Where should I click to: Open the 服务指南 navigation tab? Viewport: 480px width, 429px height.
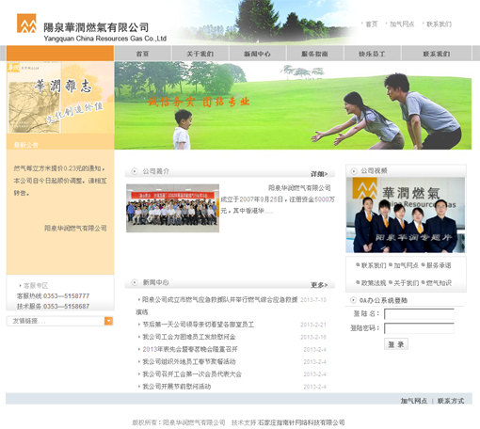pos(315,54)
